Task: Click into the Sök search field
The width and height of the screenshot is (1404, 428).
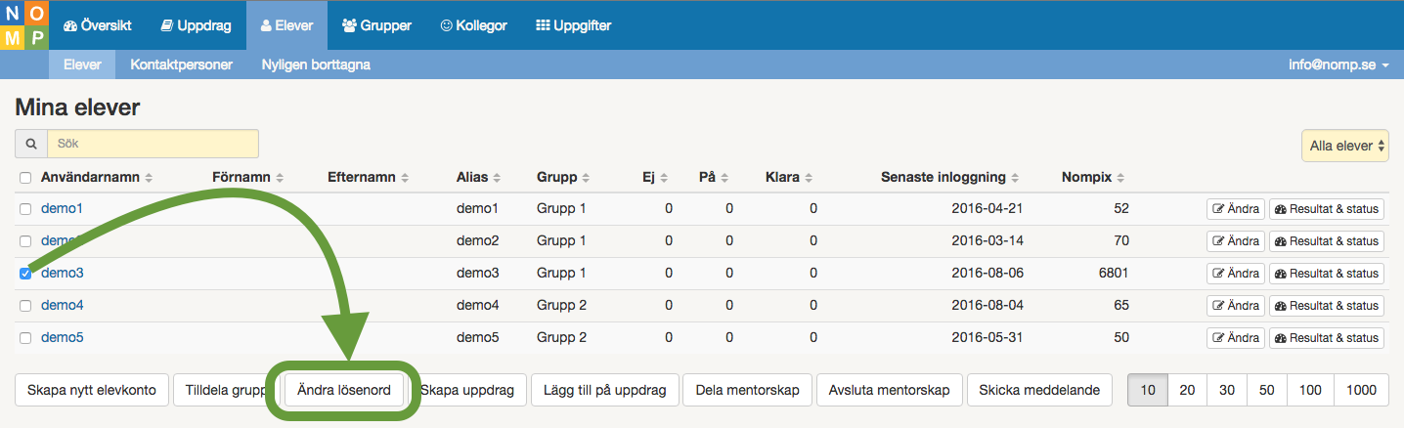Action: pos(153,144)
